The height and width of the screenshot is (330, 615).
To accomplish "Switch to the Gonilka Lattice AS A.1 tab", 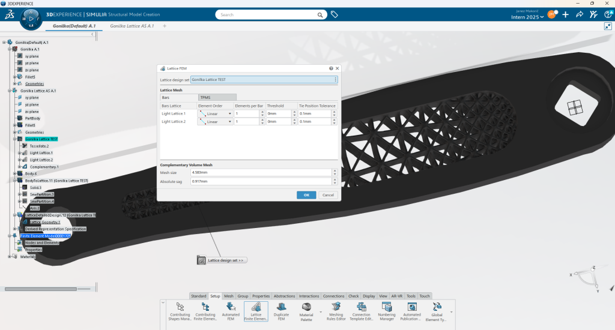I will 132,26.
